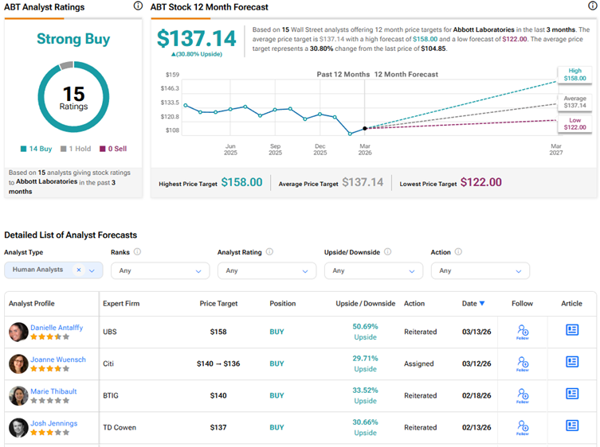Open article for Marie Thibault's BTIG rating
This screenshot has width=600, height=447.
pyautogui.click(x=572, y=394)
